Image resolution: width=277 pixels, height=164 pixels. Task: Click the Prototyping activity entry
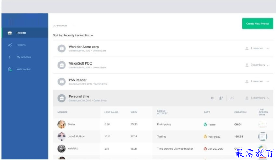pyautogui.click(x=164, y=124)
